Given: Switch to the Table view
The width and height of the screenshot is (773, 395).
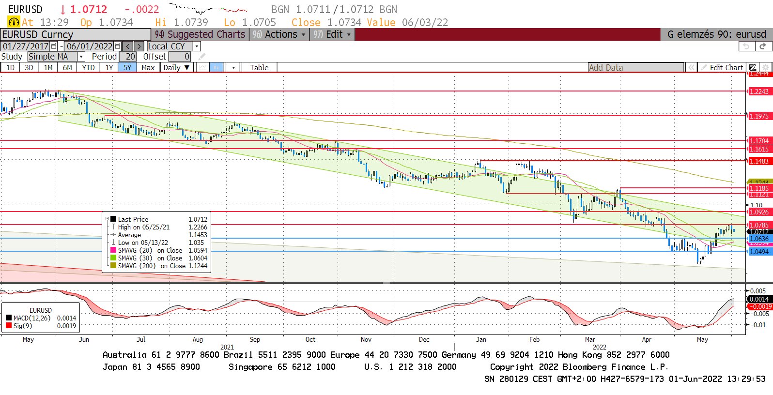Looking at the screenshot, I should click(259, 68).
